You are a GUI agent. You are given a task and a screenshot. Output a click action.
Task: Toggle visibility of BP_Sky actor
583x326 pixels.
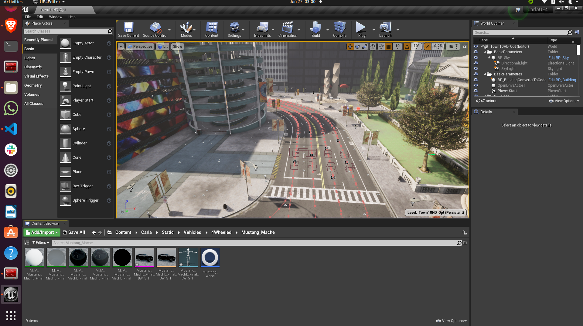[476, 57]
